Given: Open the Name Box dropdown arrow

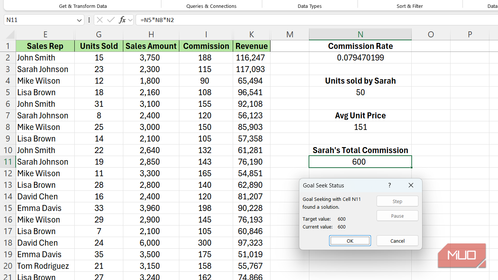Looking at the screenshot, I should pos(79,20).
